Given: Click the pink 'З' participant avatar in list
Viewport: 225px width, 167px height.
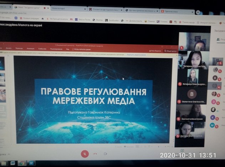Looking at the screenshot, I should (214, 102).
